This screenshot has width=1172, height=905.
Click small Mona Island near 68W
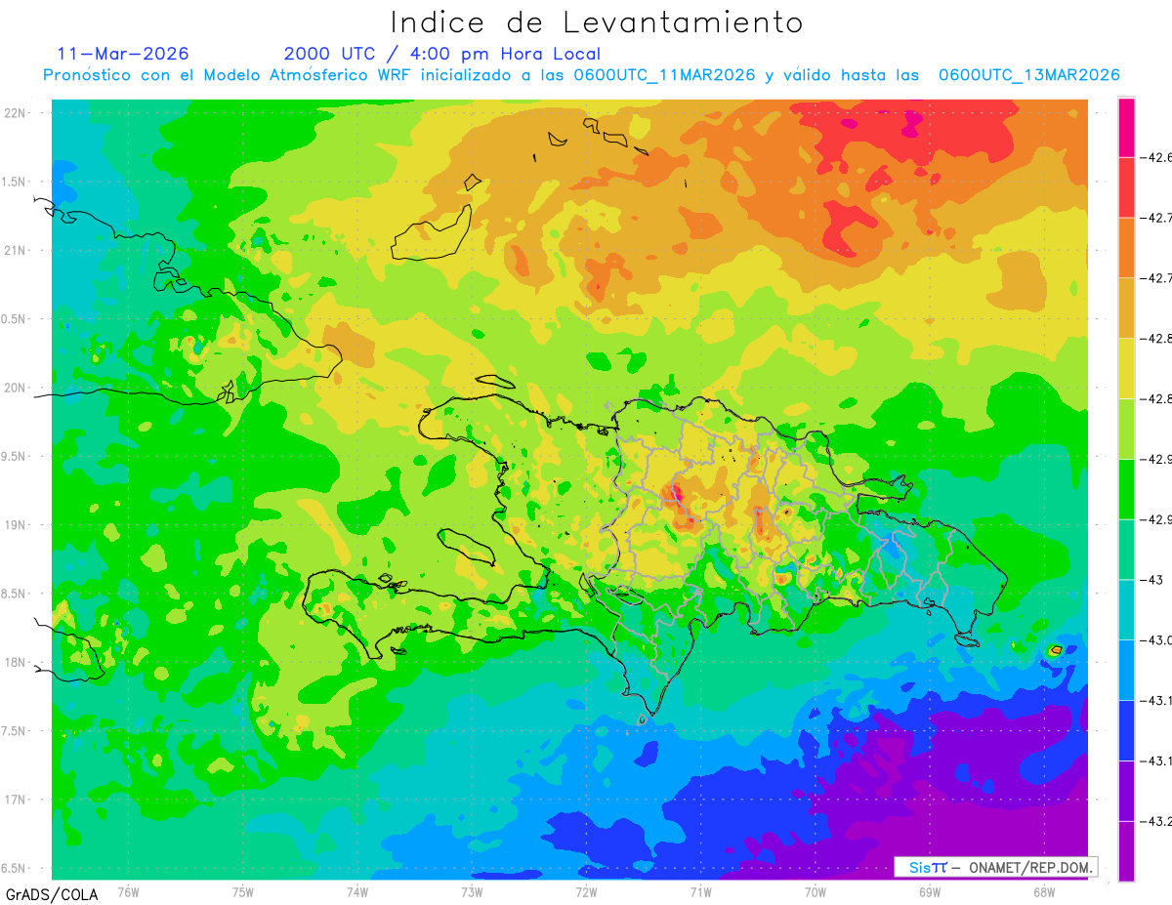pyautogui.click(x=1055, y=649)
